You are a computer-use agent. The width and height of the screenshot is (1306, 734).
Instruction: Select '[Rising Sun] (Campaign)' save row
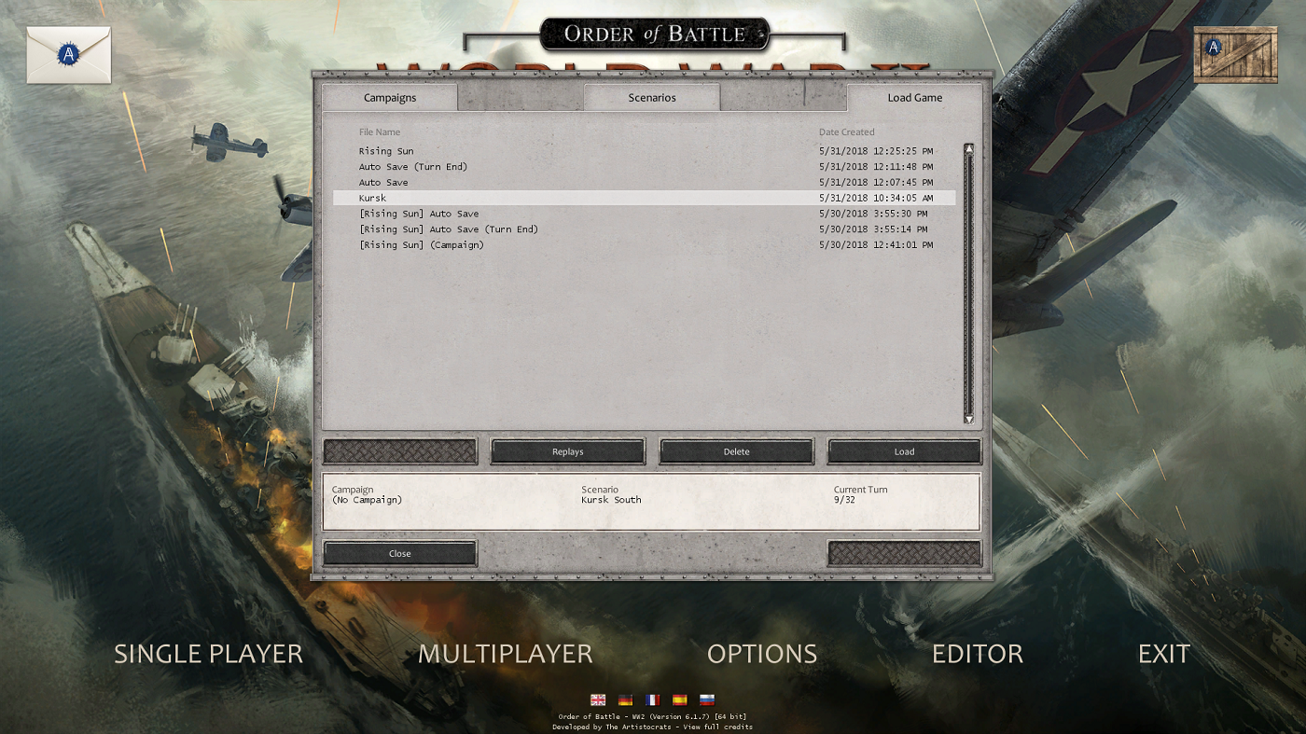point(644,245)
